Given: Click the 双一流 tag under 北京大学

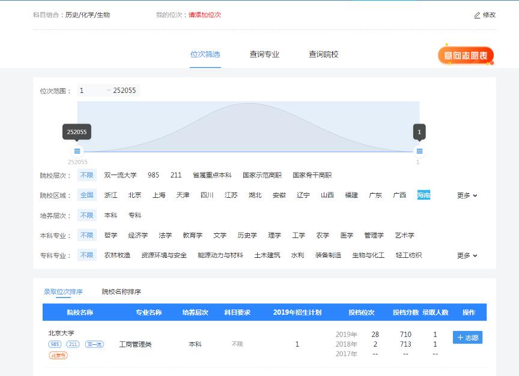Looking at the screenshot, I should (x=94, y=344).
